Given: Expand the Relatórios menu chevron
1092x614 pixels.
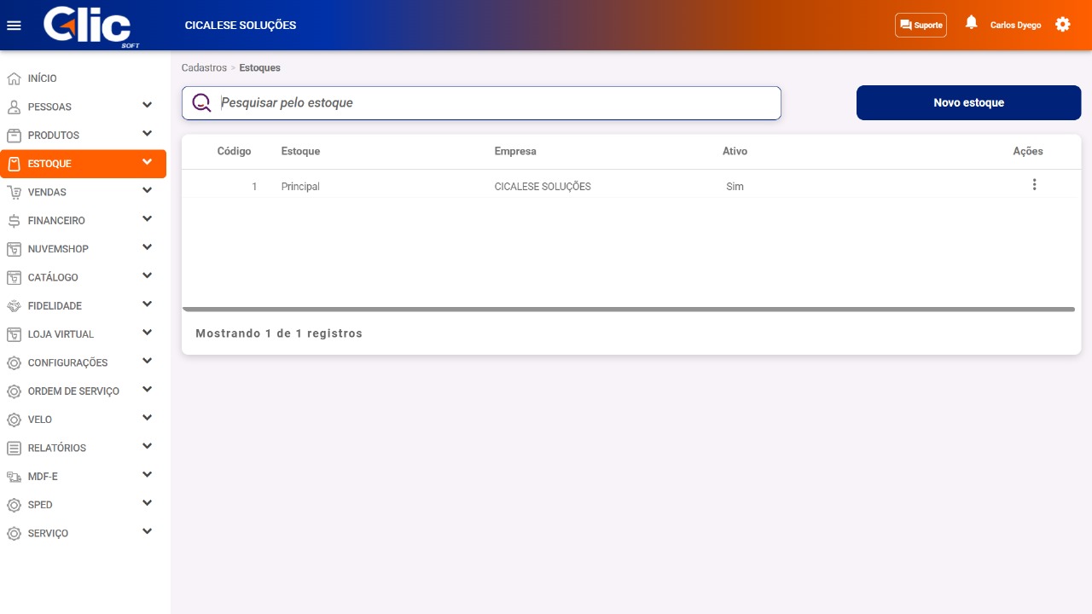Looking at the screenshot, I should [x=147, y=447].
